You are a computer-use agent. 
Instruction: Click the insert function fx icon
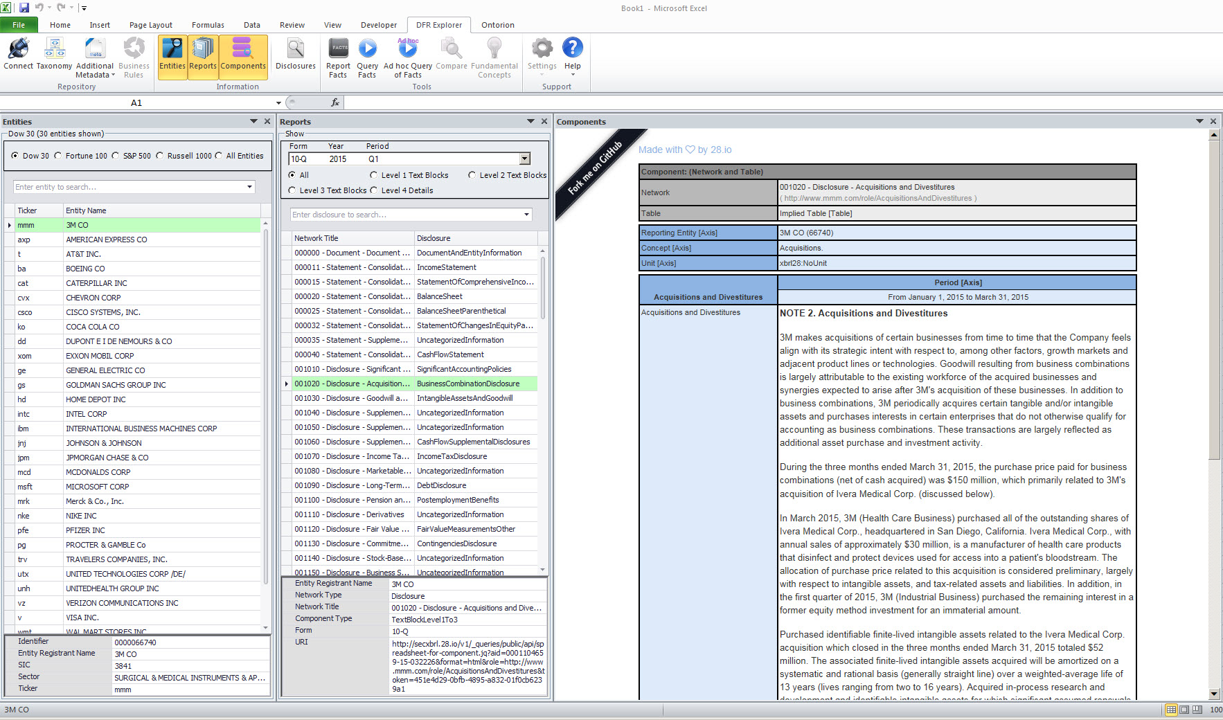click(x=335, y=102)
